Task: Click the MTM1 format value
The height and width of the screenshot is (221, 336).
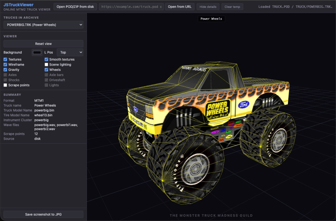Action: [x=39, y=101]
